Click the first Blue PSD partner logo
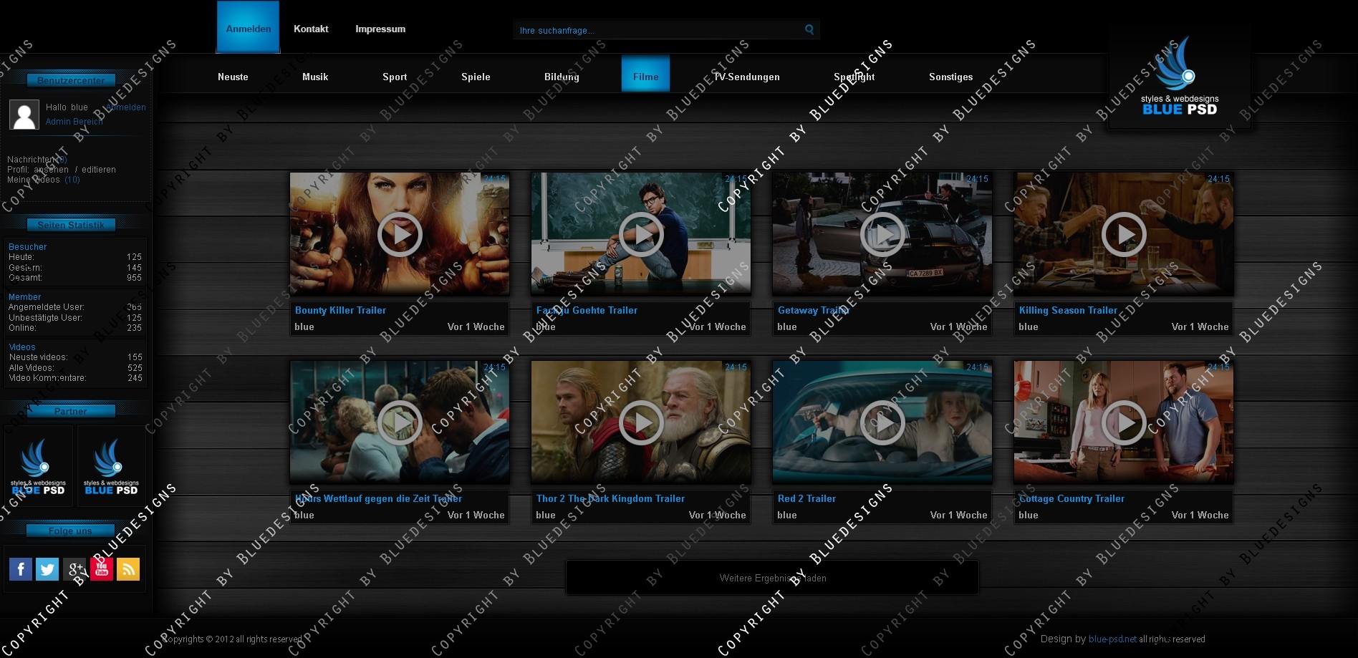Image resolution: width=1358 pixels, height=658 pixels. point(39,467)
